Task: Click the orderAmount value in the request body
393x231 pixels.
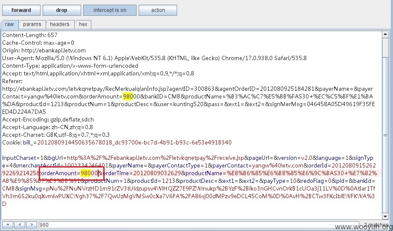Action: click(x=89, y=173)
